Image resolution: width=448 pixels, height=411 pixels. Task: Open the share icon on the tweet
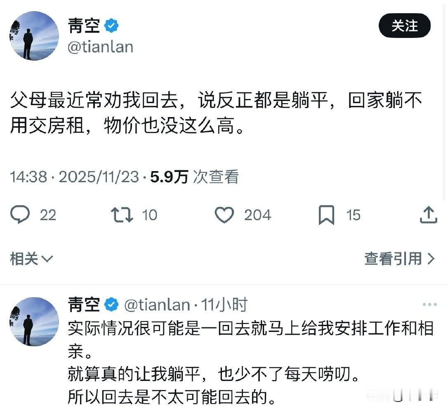(429, 214)
